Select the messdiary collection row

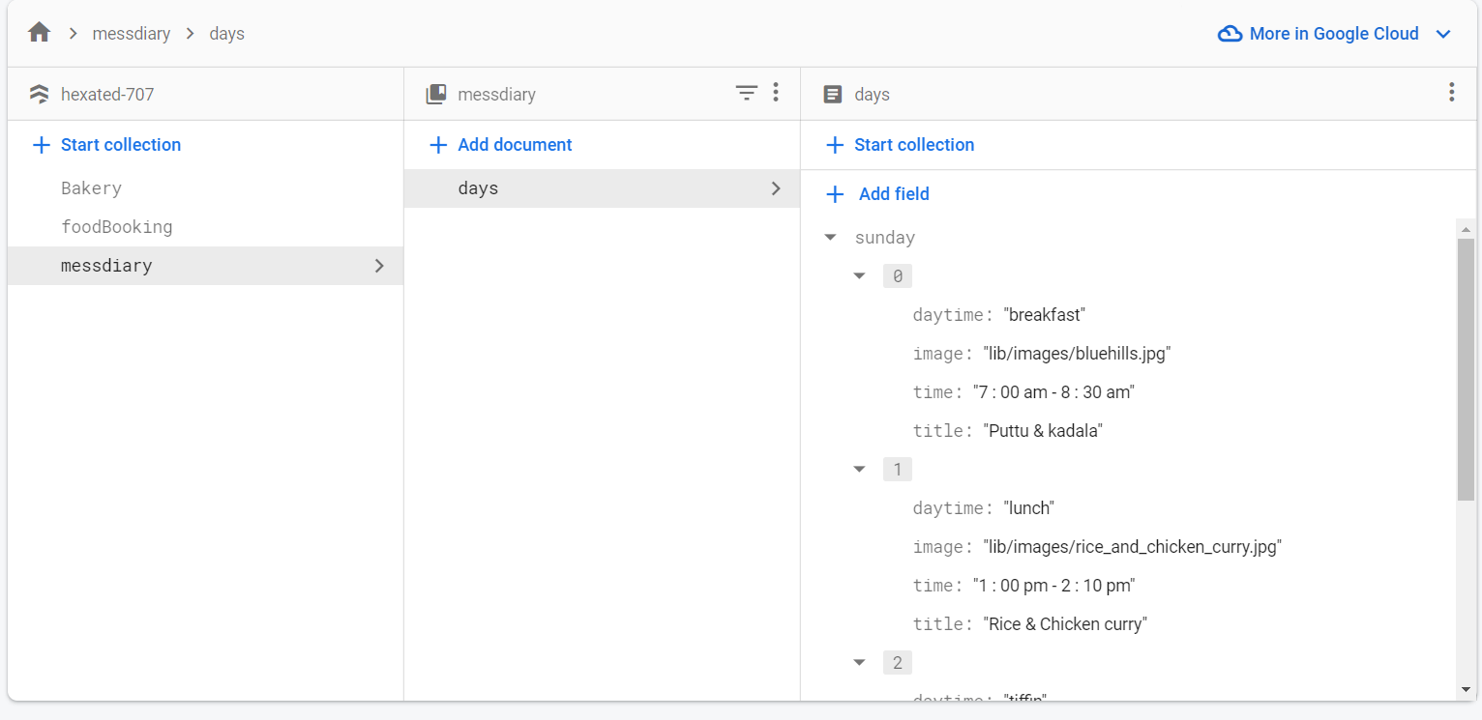[x=205, y=266]
